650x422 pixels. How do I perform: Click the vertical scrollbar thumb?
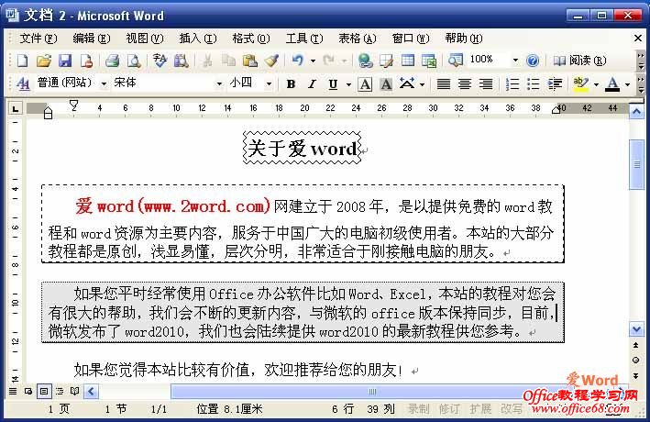pyautogui.click(x=637, y=164)
